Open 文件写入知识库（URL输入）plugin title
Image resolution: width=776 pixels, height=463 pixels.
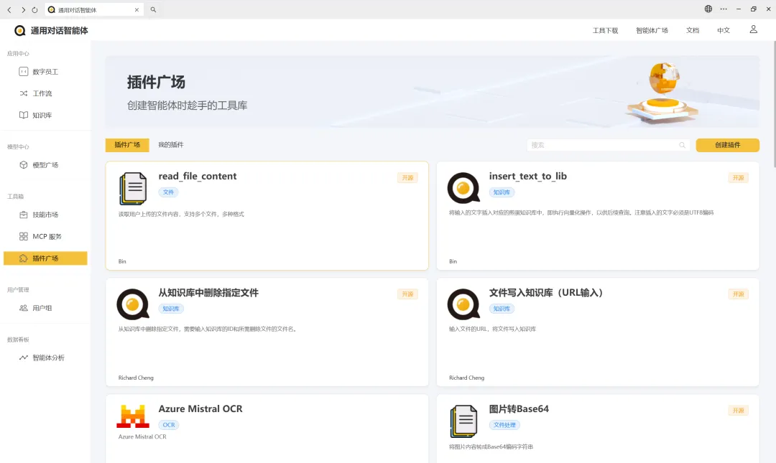[x=546, y=293]
